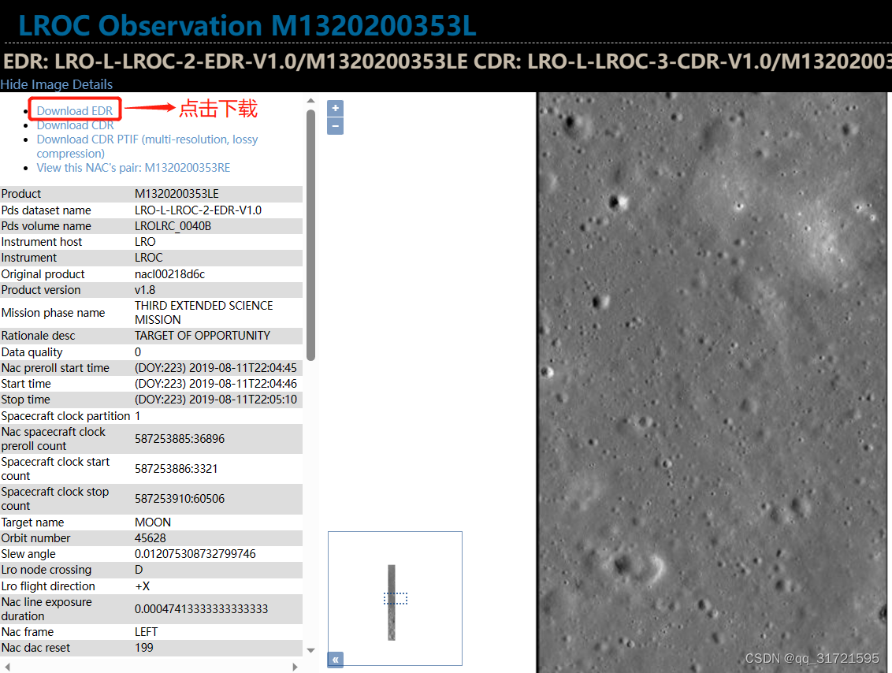The image size is (892, 673).
Task: Select preroll count value 587253885:36896
Action: click(x=179, y=439)
